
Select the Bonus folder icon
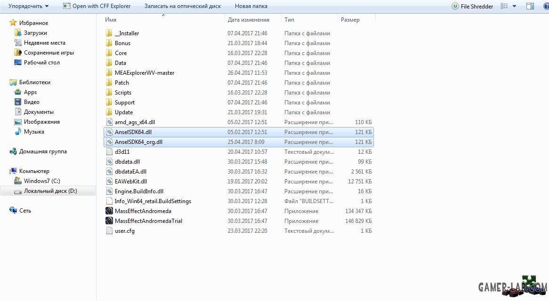click(109, 43)
